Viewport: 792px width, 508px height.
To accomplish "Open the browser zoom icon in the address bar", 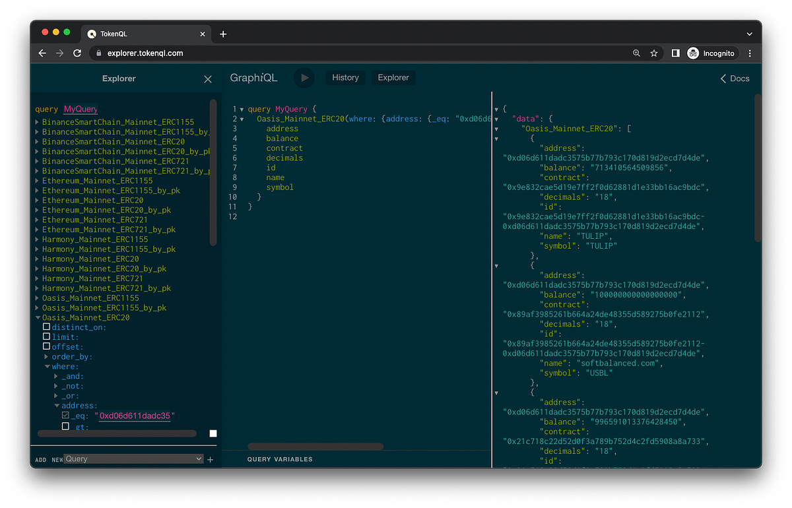I will [636, 53].
